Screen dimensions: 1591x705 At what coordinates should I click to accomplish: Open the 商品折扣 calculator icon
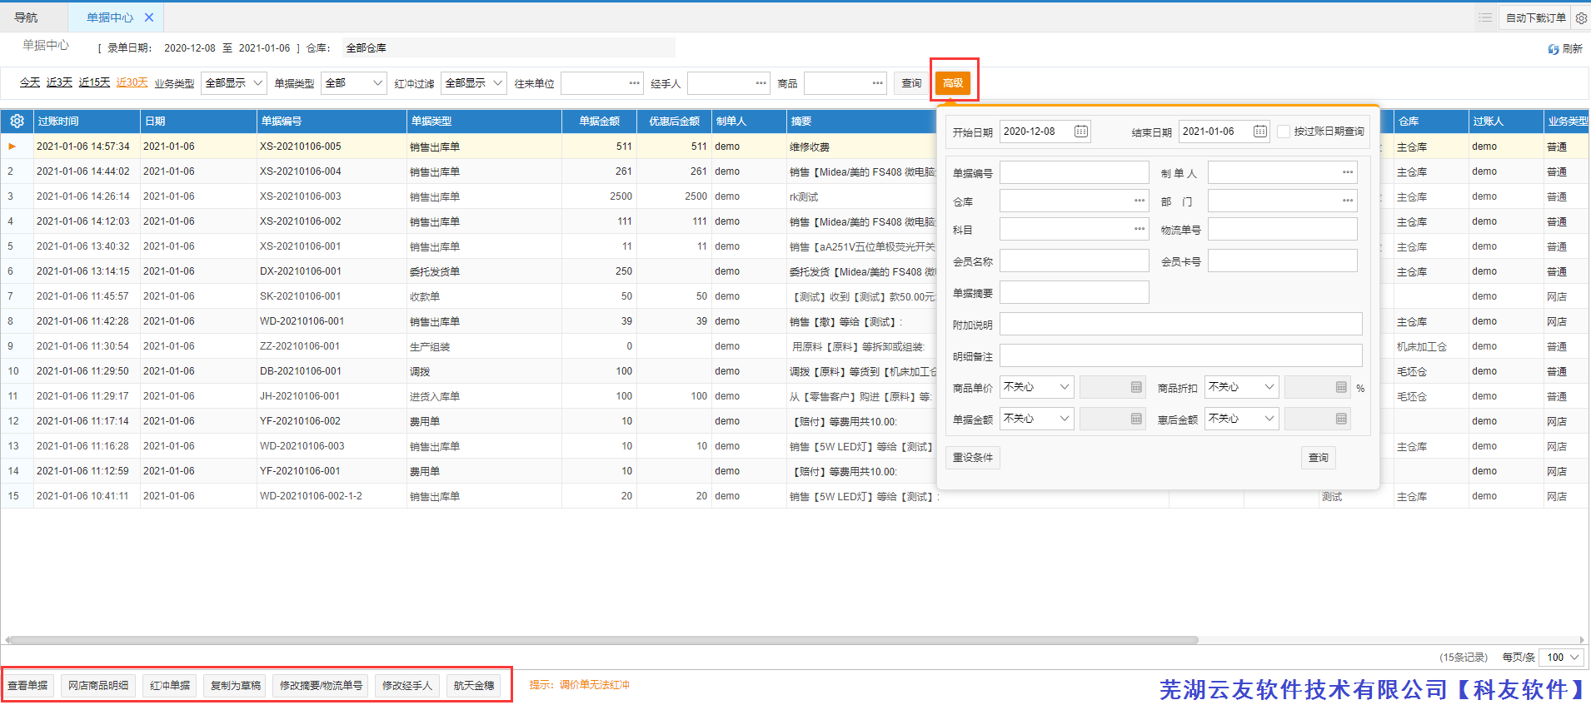click(x=1341, y=387)
